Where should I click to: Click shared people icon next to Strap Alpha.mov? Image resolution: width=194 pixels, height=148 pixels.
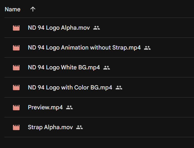pos(79,127)
